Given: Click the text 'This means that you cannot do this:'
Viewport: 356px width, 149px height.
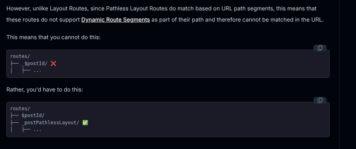Looking at the screenshot, I should point(54,37).
